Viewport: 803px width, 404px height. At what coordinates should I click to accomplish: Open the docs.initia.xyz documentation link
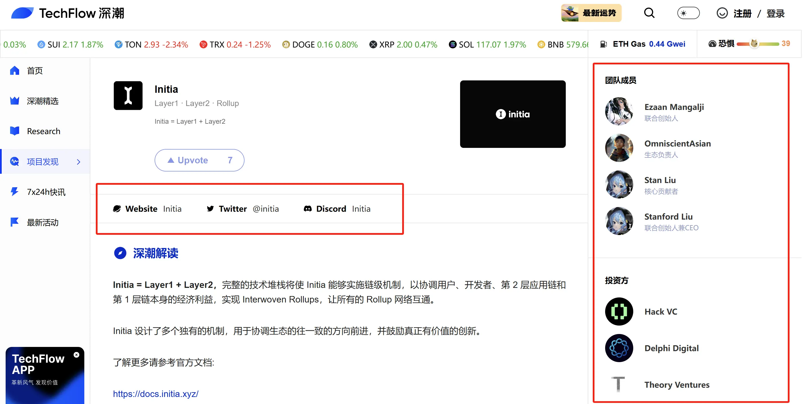(x=155, y=394)
